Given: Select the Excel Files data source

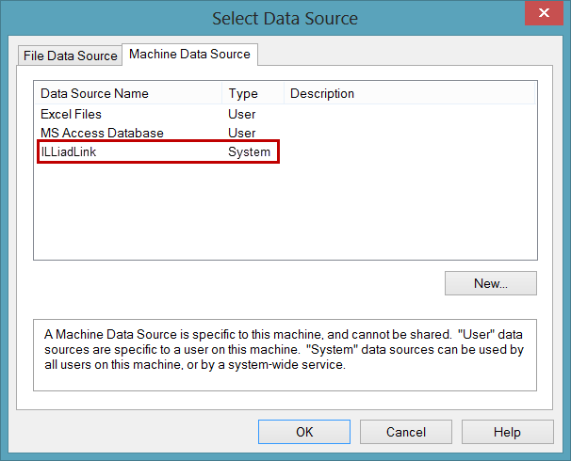Looking at the screenshot, I should (x=72, y=114).
